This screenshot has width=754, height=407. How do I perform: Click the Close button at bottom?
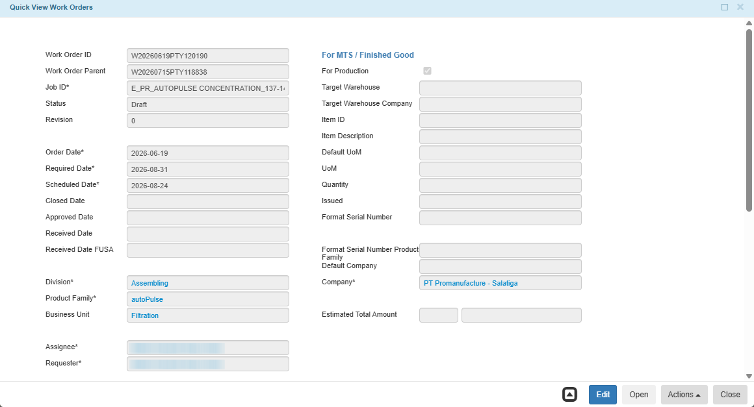click(x=730, y=395)
